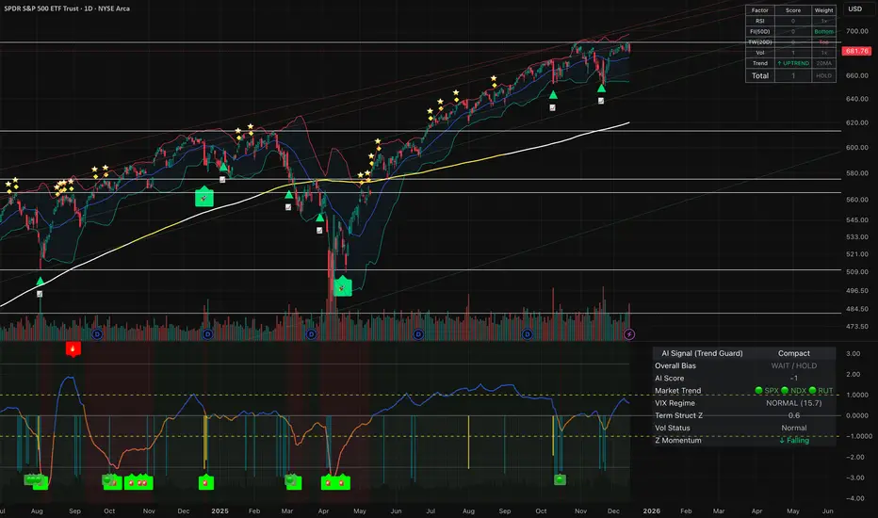Open the dividend marker in late June 2025
The width and height of the screenshot is (878, 518).
pyautogui.click(x=418, y=334)
